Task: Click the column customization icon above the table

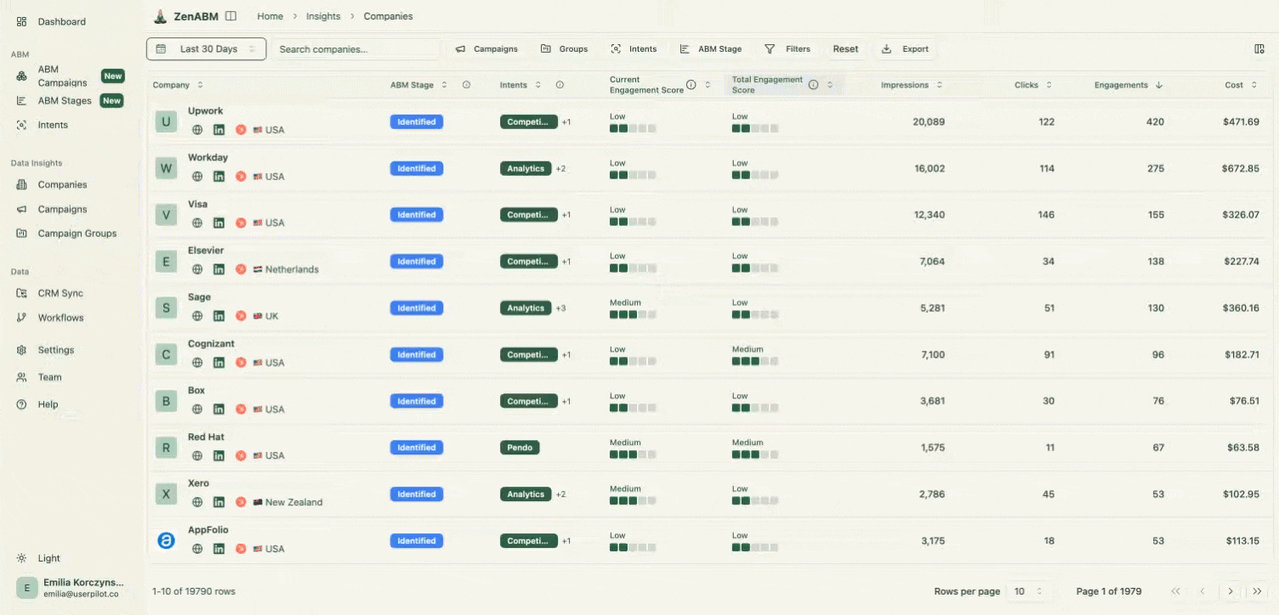Action: [1259, 48]
